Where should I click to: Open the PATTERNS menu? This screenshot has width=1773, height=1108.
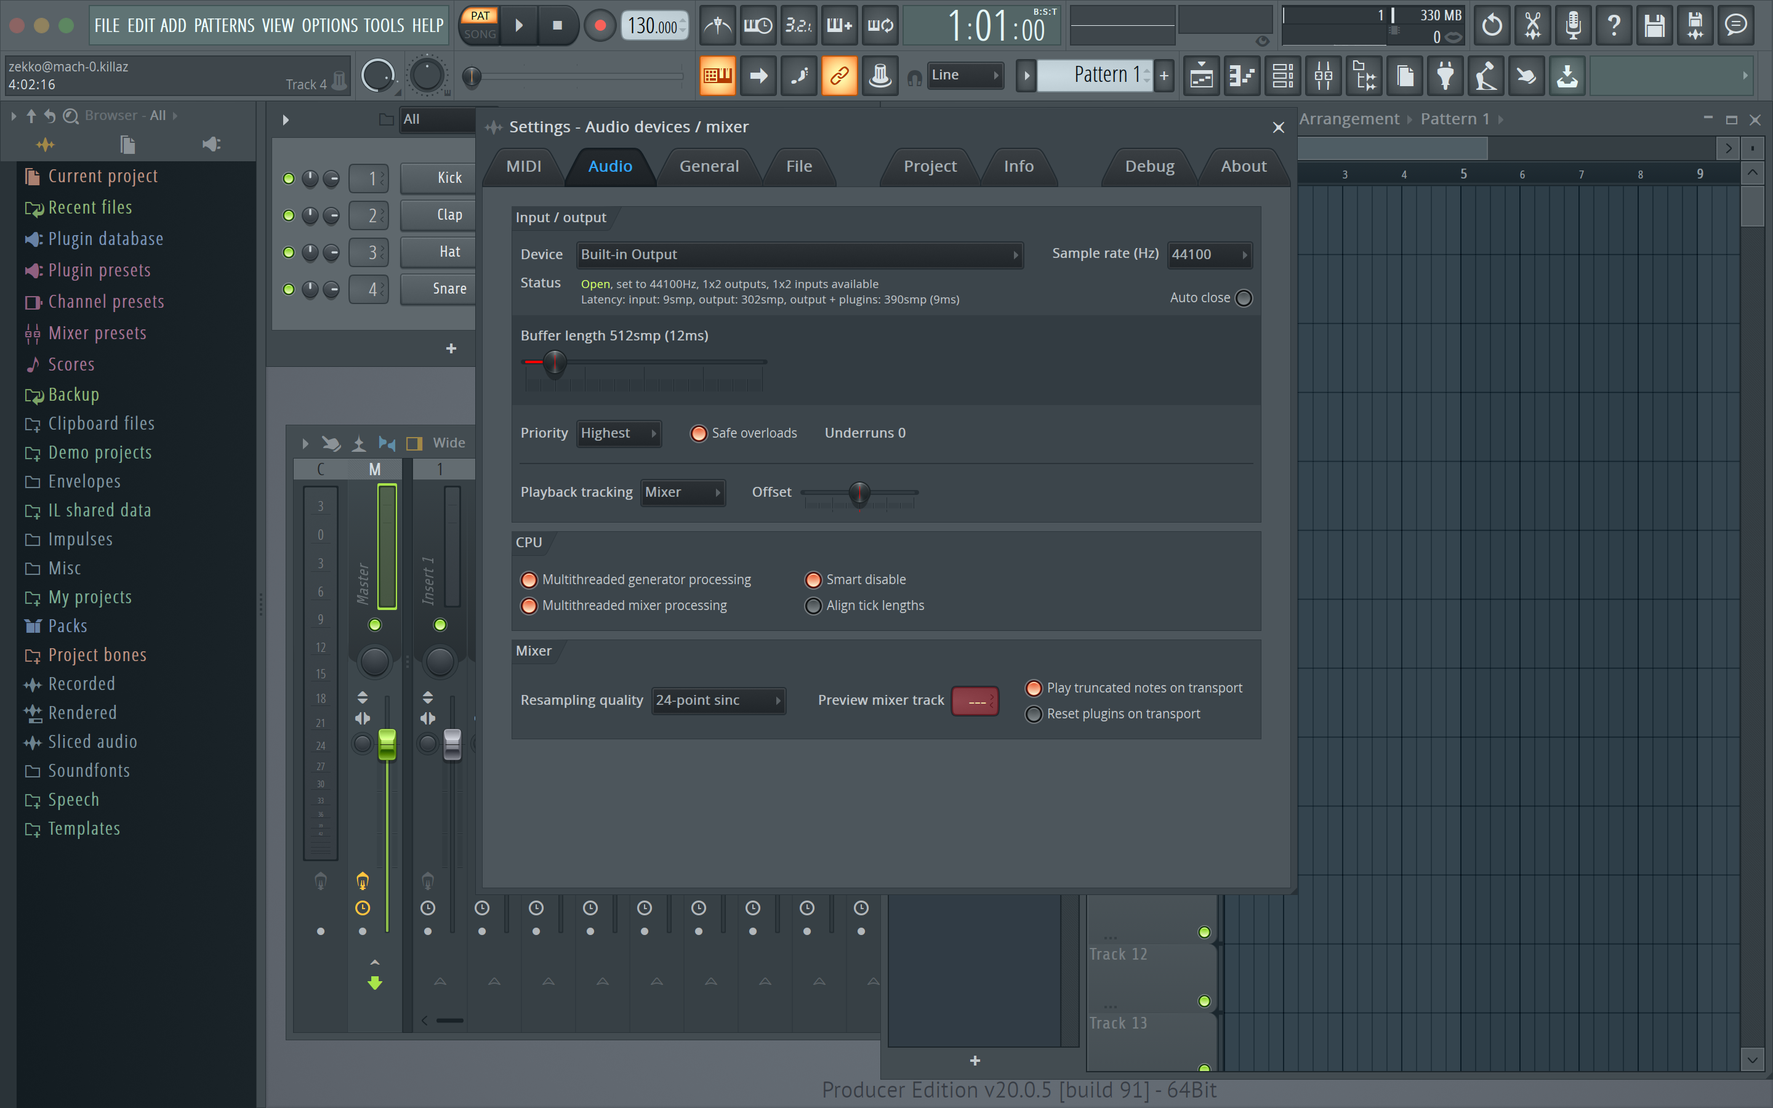(x=224, y=26)
